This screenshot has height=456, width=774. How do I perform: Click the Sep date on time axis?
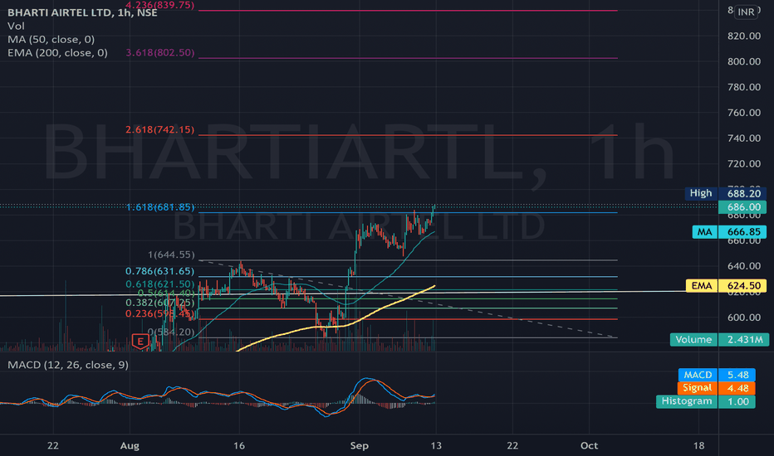(x=360, y=446)
